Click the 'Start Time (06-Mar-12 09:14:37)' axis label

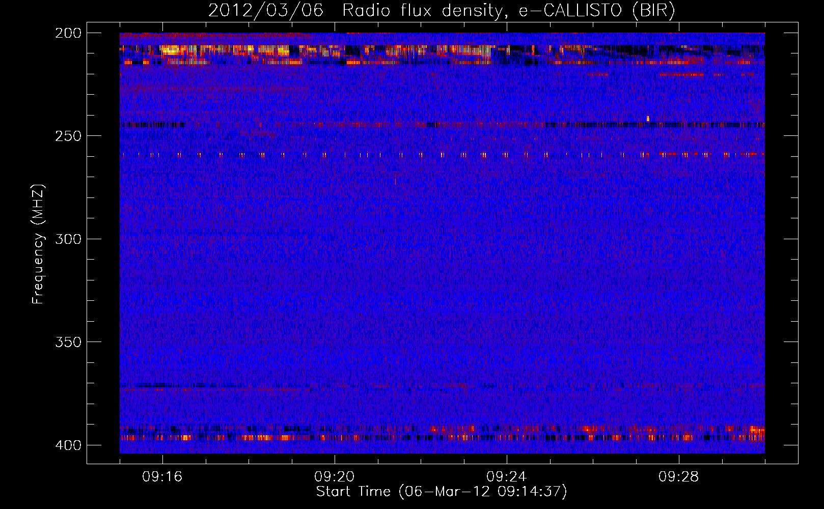coord(442,492)
